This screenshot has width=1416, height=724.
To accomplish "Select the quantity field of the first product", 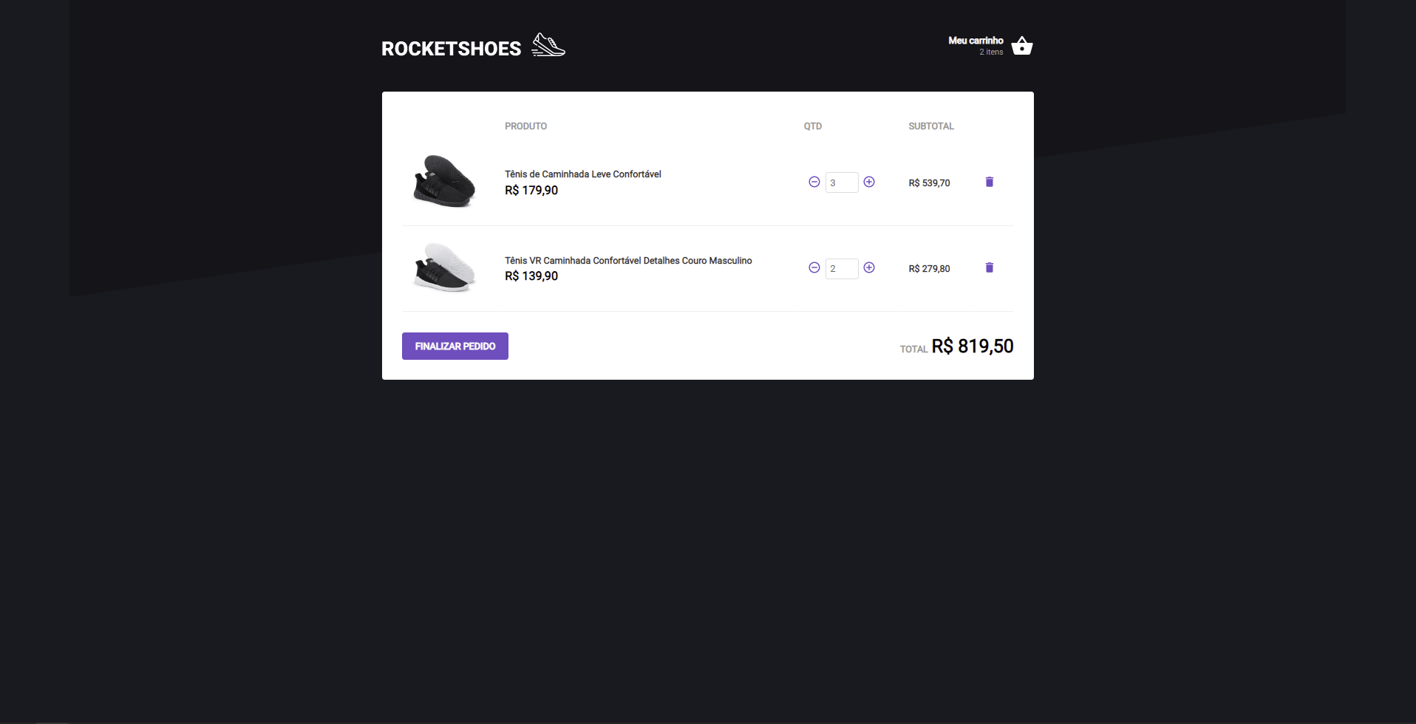I will tap(842, 182).
